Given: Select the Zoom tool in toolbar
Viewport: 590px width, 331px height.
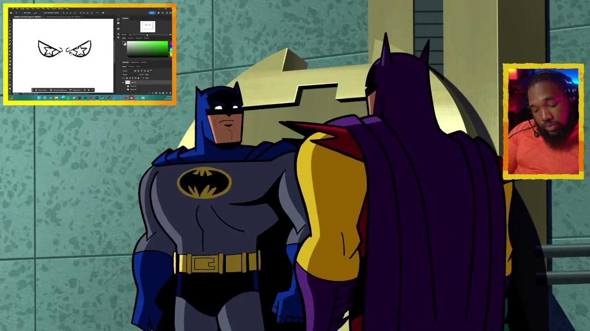Looking at the screenshot, I should click(10, 91).
